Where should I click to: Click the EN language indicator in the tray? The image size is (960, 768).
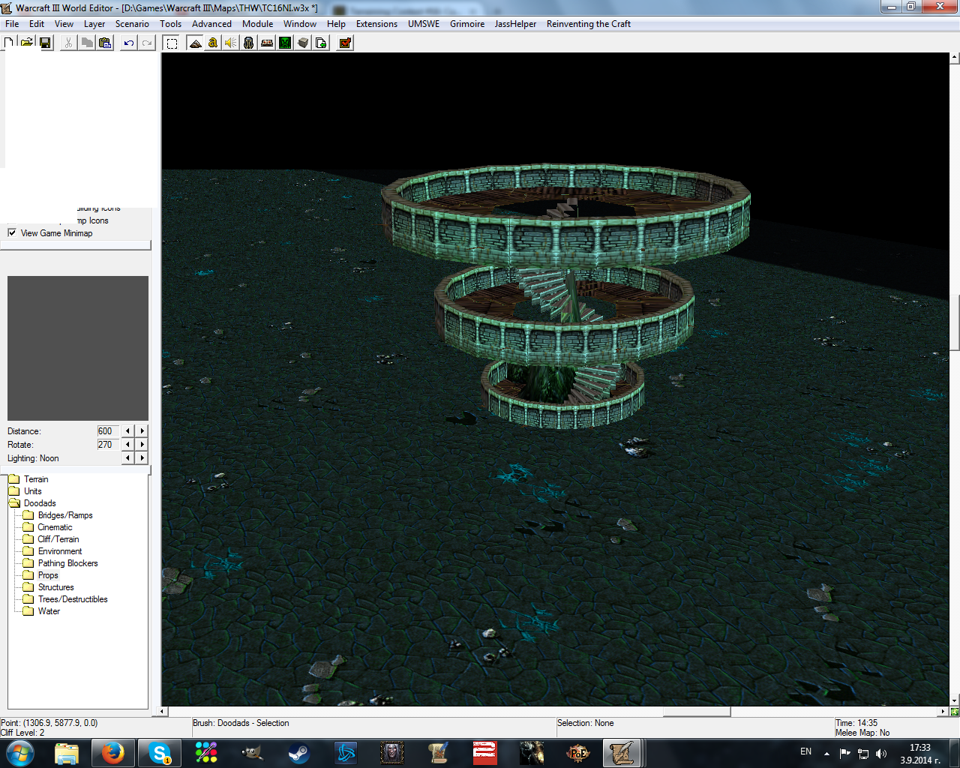(x=805, y=751)
